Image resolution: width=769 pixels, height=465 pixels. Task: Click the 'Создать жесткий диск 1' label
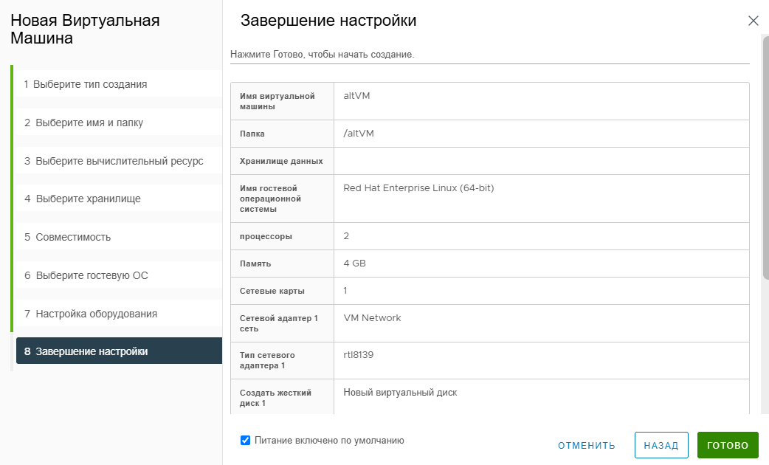coord(275,398)
